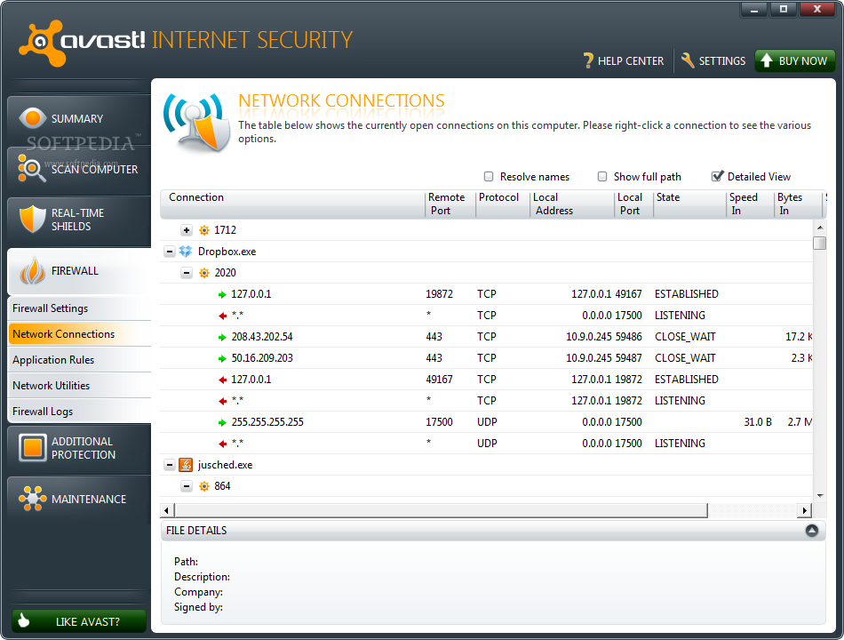
Task: Click red arrow on 127.0.0.1 port 49167 row
Action: [x=222, y=380]
